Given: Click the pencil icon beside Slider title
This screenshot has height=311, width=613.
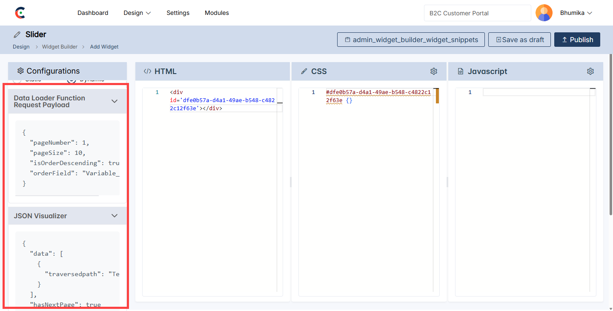Looking at the screenshot, I should 17,34.
